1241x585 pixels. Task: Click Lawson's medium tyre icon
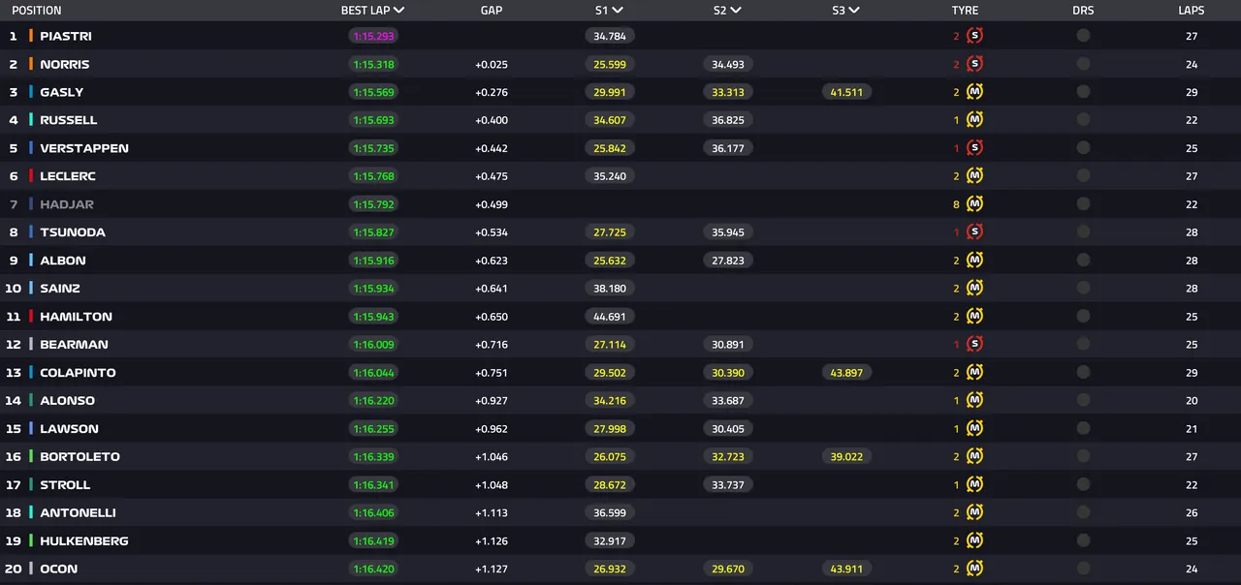pyautogui.click(x=974, y=428)
